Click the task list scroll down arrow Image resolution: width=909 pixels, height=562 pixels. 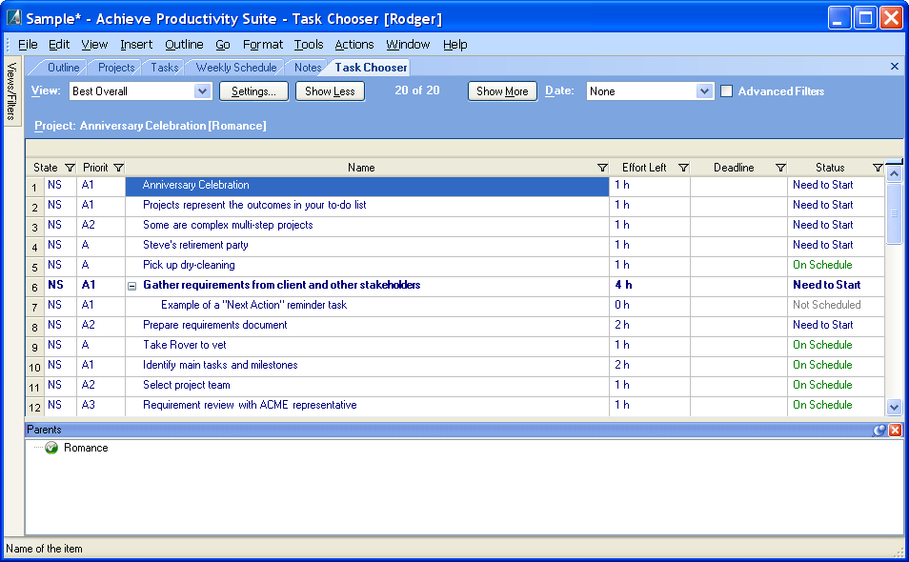tap(894, 408)
